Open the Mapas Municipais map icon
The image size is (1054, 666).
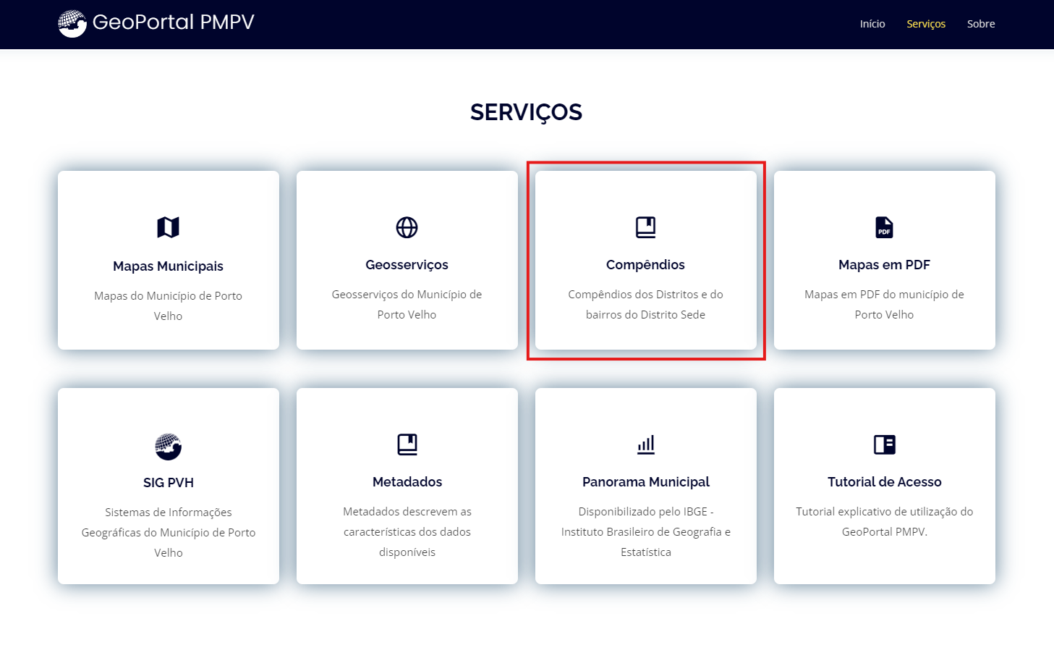(x=168, y=227)
